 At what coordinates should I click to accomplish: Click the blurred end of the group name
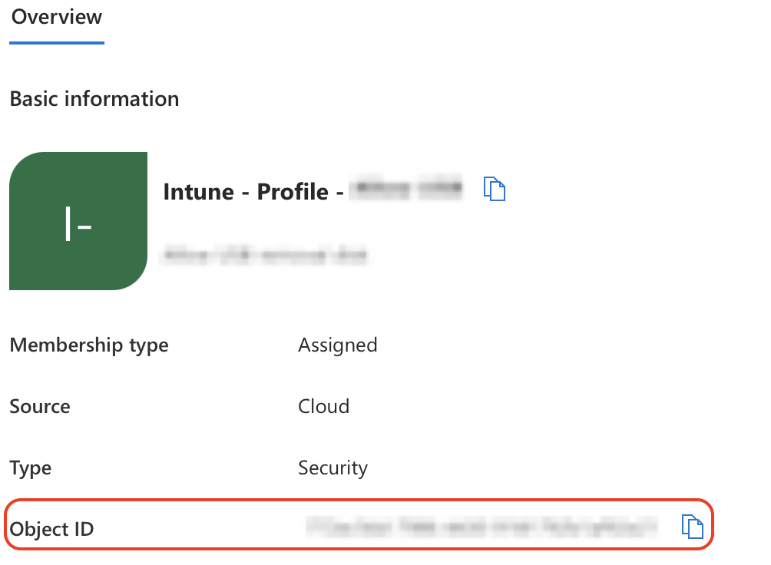[x=407, y=188]
